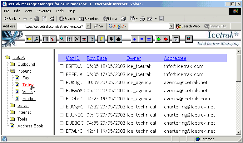Go to the browser Home page icon
Image resolution: width=243 pixels, height=143 pixels.
[x=52, y=19]
